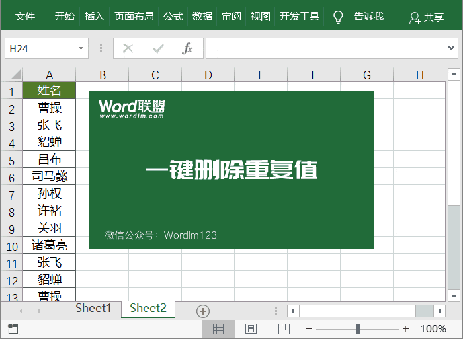Screen dimensions: 463x339
Task: Click the zoom in plus button
Action: (x=405, y=328)
